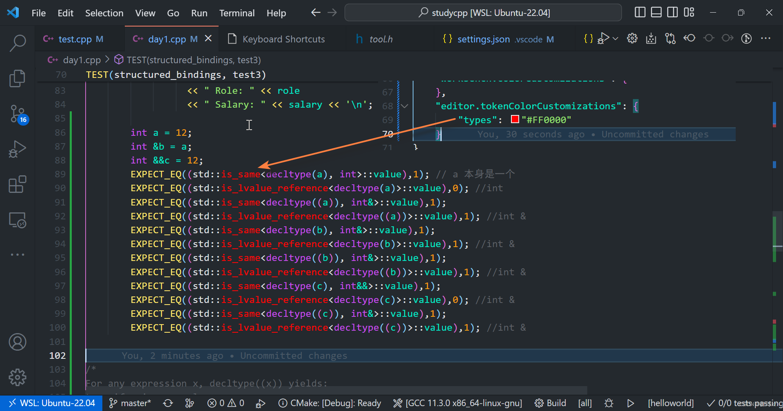Click the download-into-tray toolbar icon
783x411 pixels.
[651, 38]
